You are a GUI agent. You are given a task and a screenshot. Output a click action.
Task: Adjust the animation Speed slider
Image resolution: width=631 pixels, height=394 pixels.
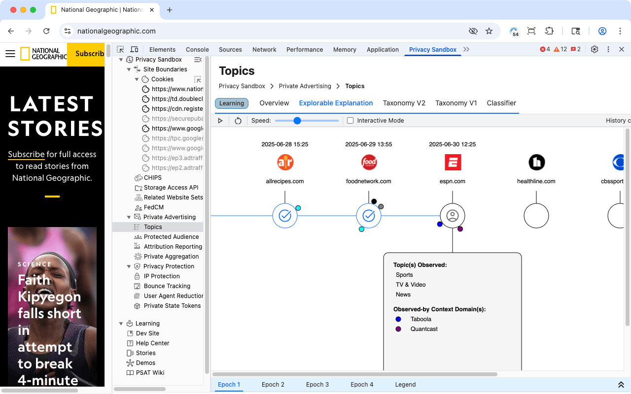coord(296,120)
